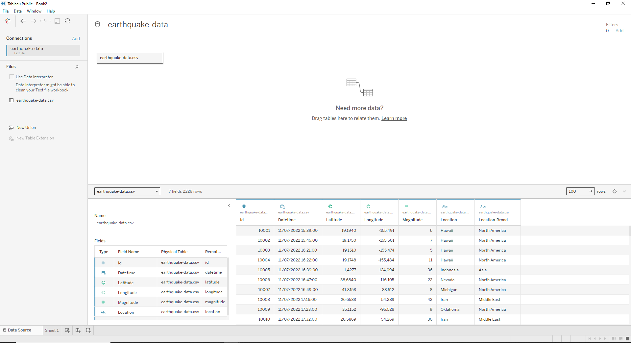Click the Latitude globe icon in Fields list

tap(103, 282)
